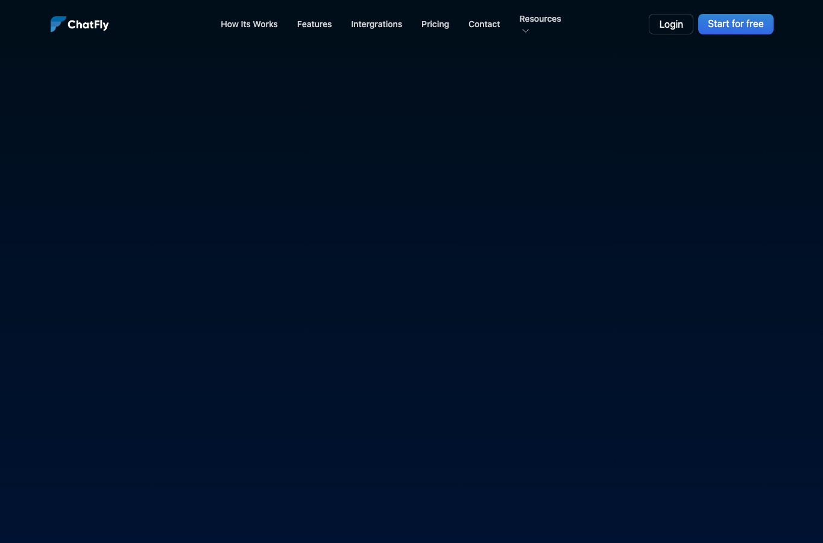Image resolution: width=823 pixels, height=543 pixels.
Task: Show the Resources dropdown arrow options
Action: pyautogui.click(x=525, y=31)
